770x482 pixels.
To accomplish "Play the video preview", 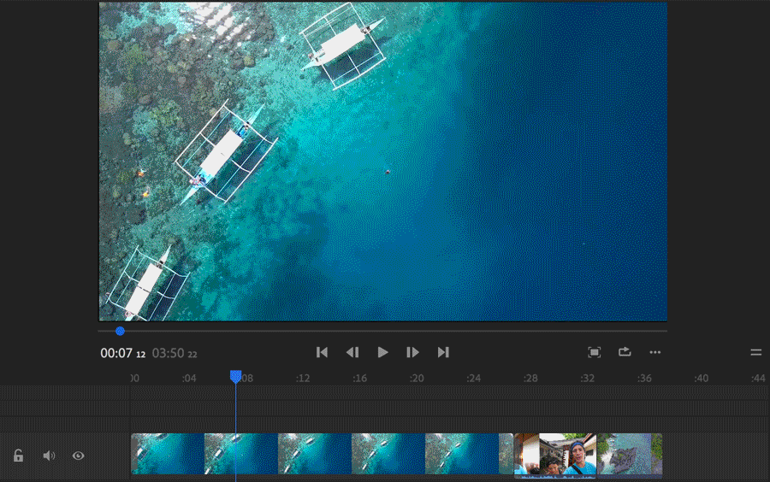I will [383, 352].
